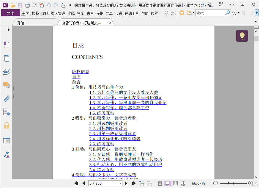Open link 3.1 交谈感 像朋友聊天一样写作
260x188 pixels.
(x=121, y=154)
